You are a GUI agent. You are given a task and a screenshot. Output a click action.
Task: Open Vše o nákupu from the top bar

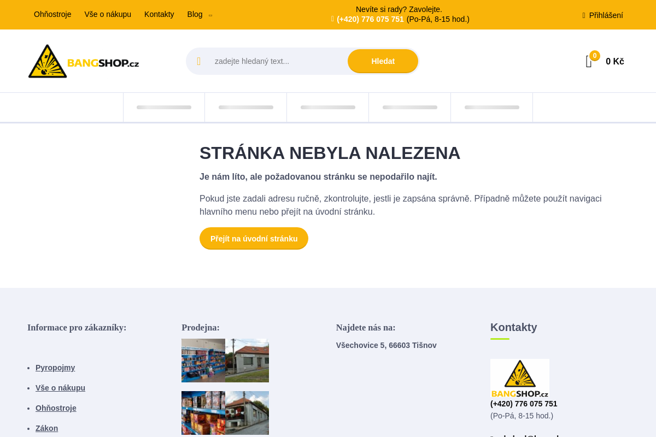point(108,14)
